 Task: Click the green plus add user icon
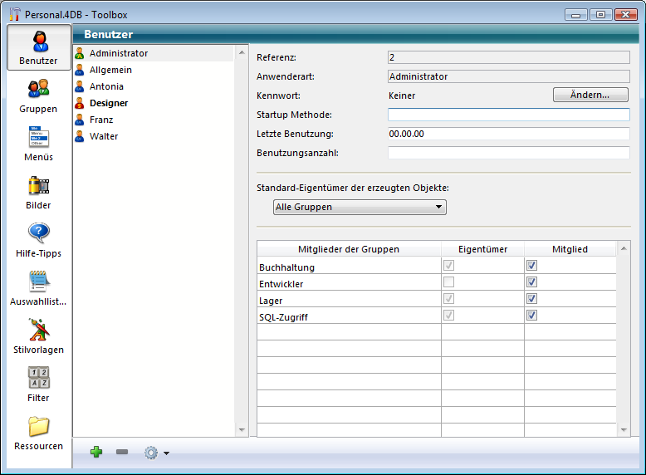click(x=96, y=453)
